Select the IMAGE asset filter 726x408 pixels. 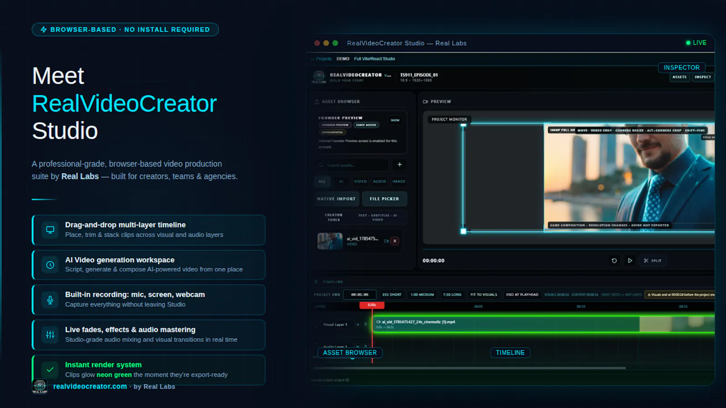[x=399, y=181]
